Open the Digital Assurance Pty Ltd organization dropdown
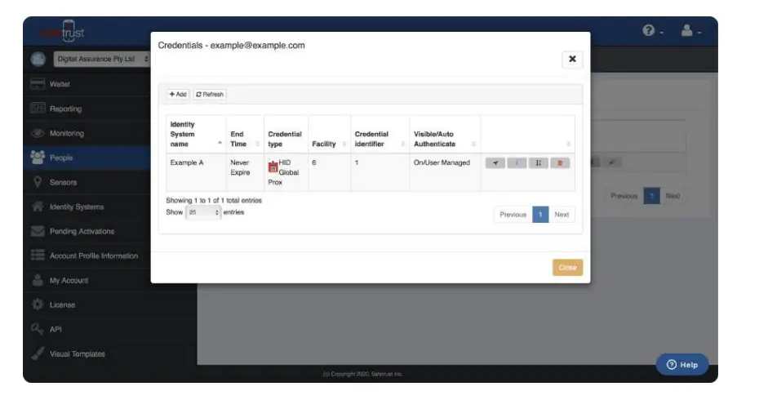768x409 pixels. point(102,59)
